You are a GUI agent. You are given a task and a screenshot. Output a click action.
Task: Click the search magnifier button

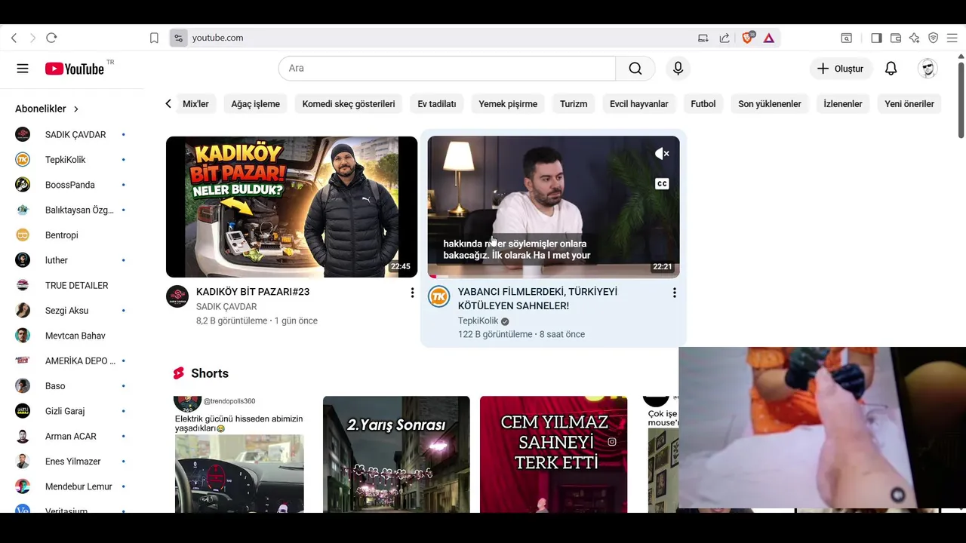[x=635, y=69]
